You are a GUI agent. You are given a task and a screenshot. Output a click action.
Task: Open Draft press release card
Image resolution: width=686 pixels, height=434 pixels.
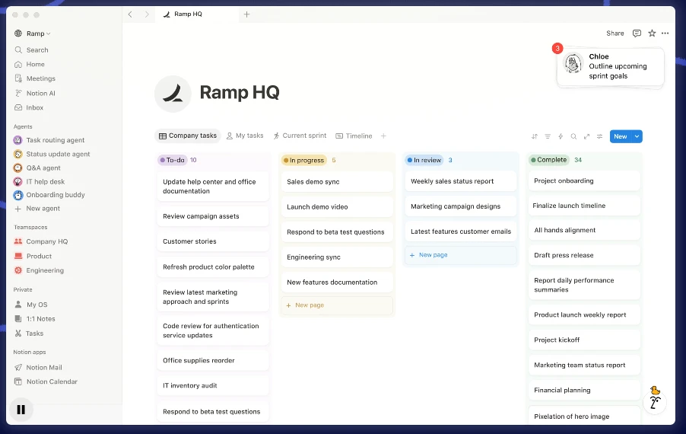point(585,255)
